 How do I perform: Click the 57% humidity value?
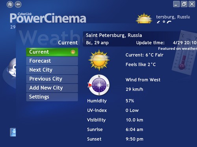(130, 101)
